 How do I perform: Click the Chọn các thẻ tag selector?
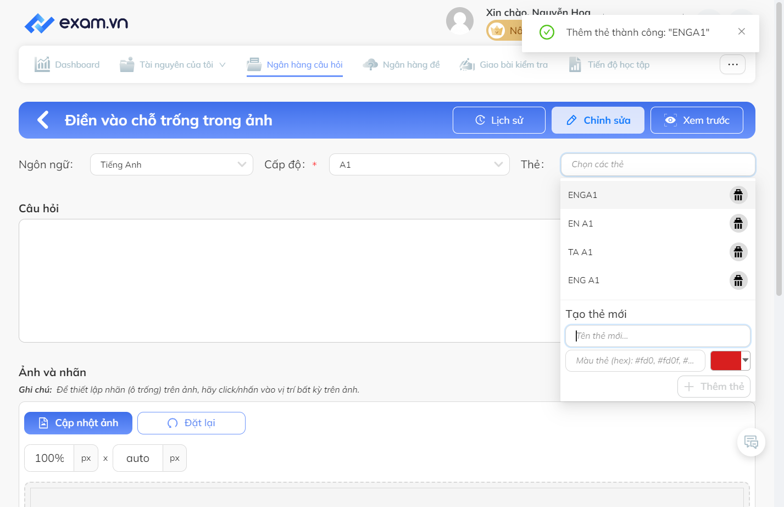(658, 164)
